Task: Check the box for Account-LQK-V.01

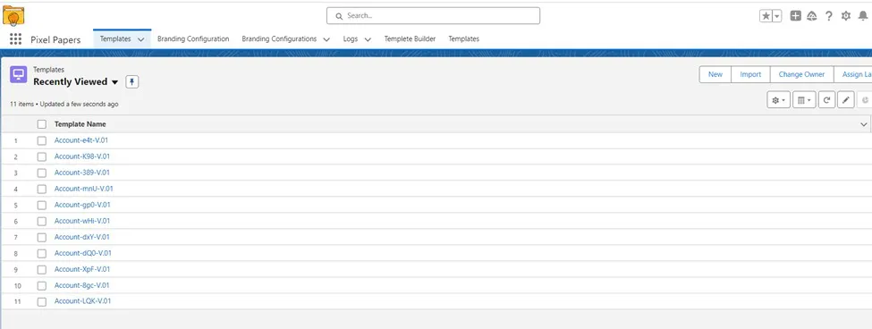Action: click(x=42, y=302)
